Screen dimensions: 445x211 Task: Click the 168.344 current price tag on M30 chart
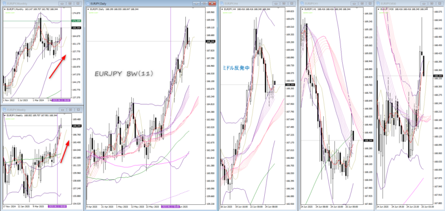438,76
